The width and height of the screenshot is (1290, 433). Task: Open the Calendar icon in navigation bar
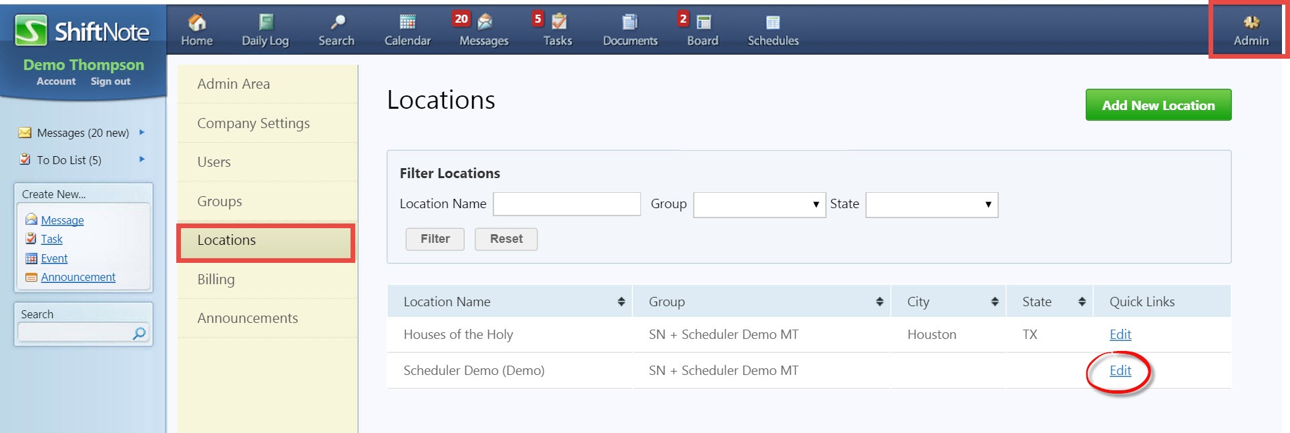coord(407,23)
